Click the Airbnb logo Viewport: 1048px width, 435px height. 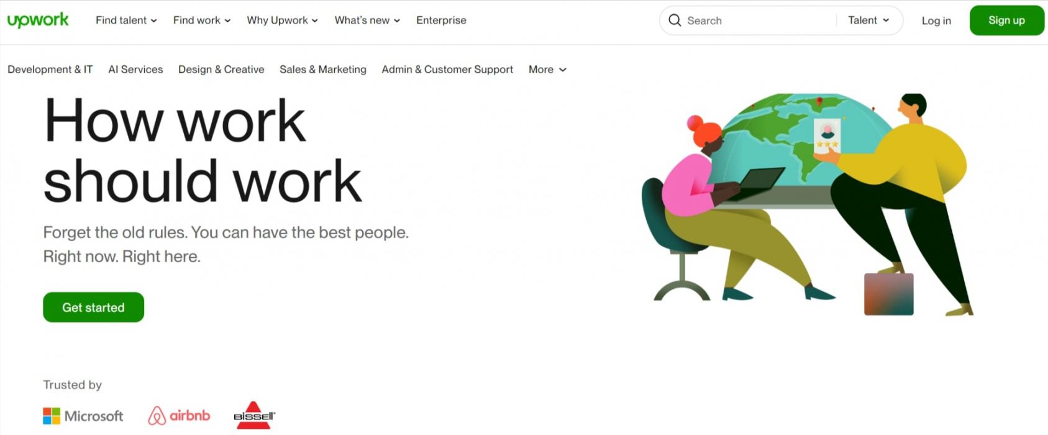[x=179, y=415]
